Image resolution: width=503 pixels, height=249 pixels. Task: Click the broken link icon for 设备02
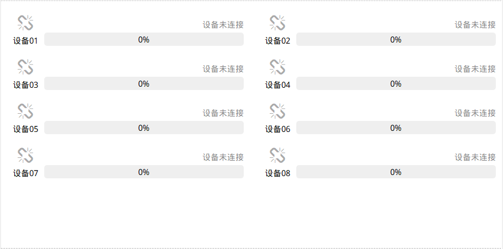pos(277,23)
